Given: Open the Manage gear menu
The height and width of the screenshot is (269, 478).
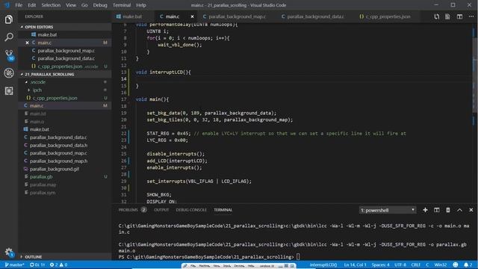Looking at the screenshot, I should coord(9,253).
